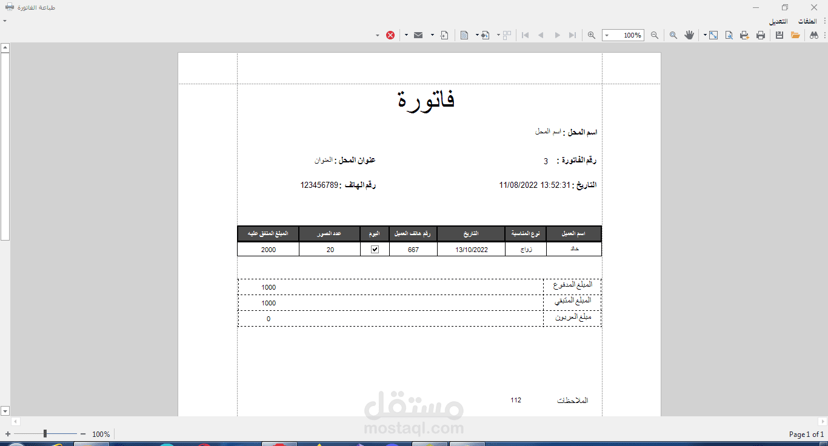Screen dimensions: 828x446
Task: Activate the Magnifier tool
Action: [x=673, y=35]
